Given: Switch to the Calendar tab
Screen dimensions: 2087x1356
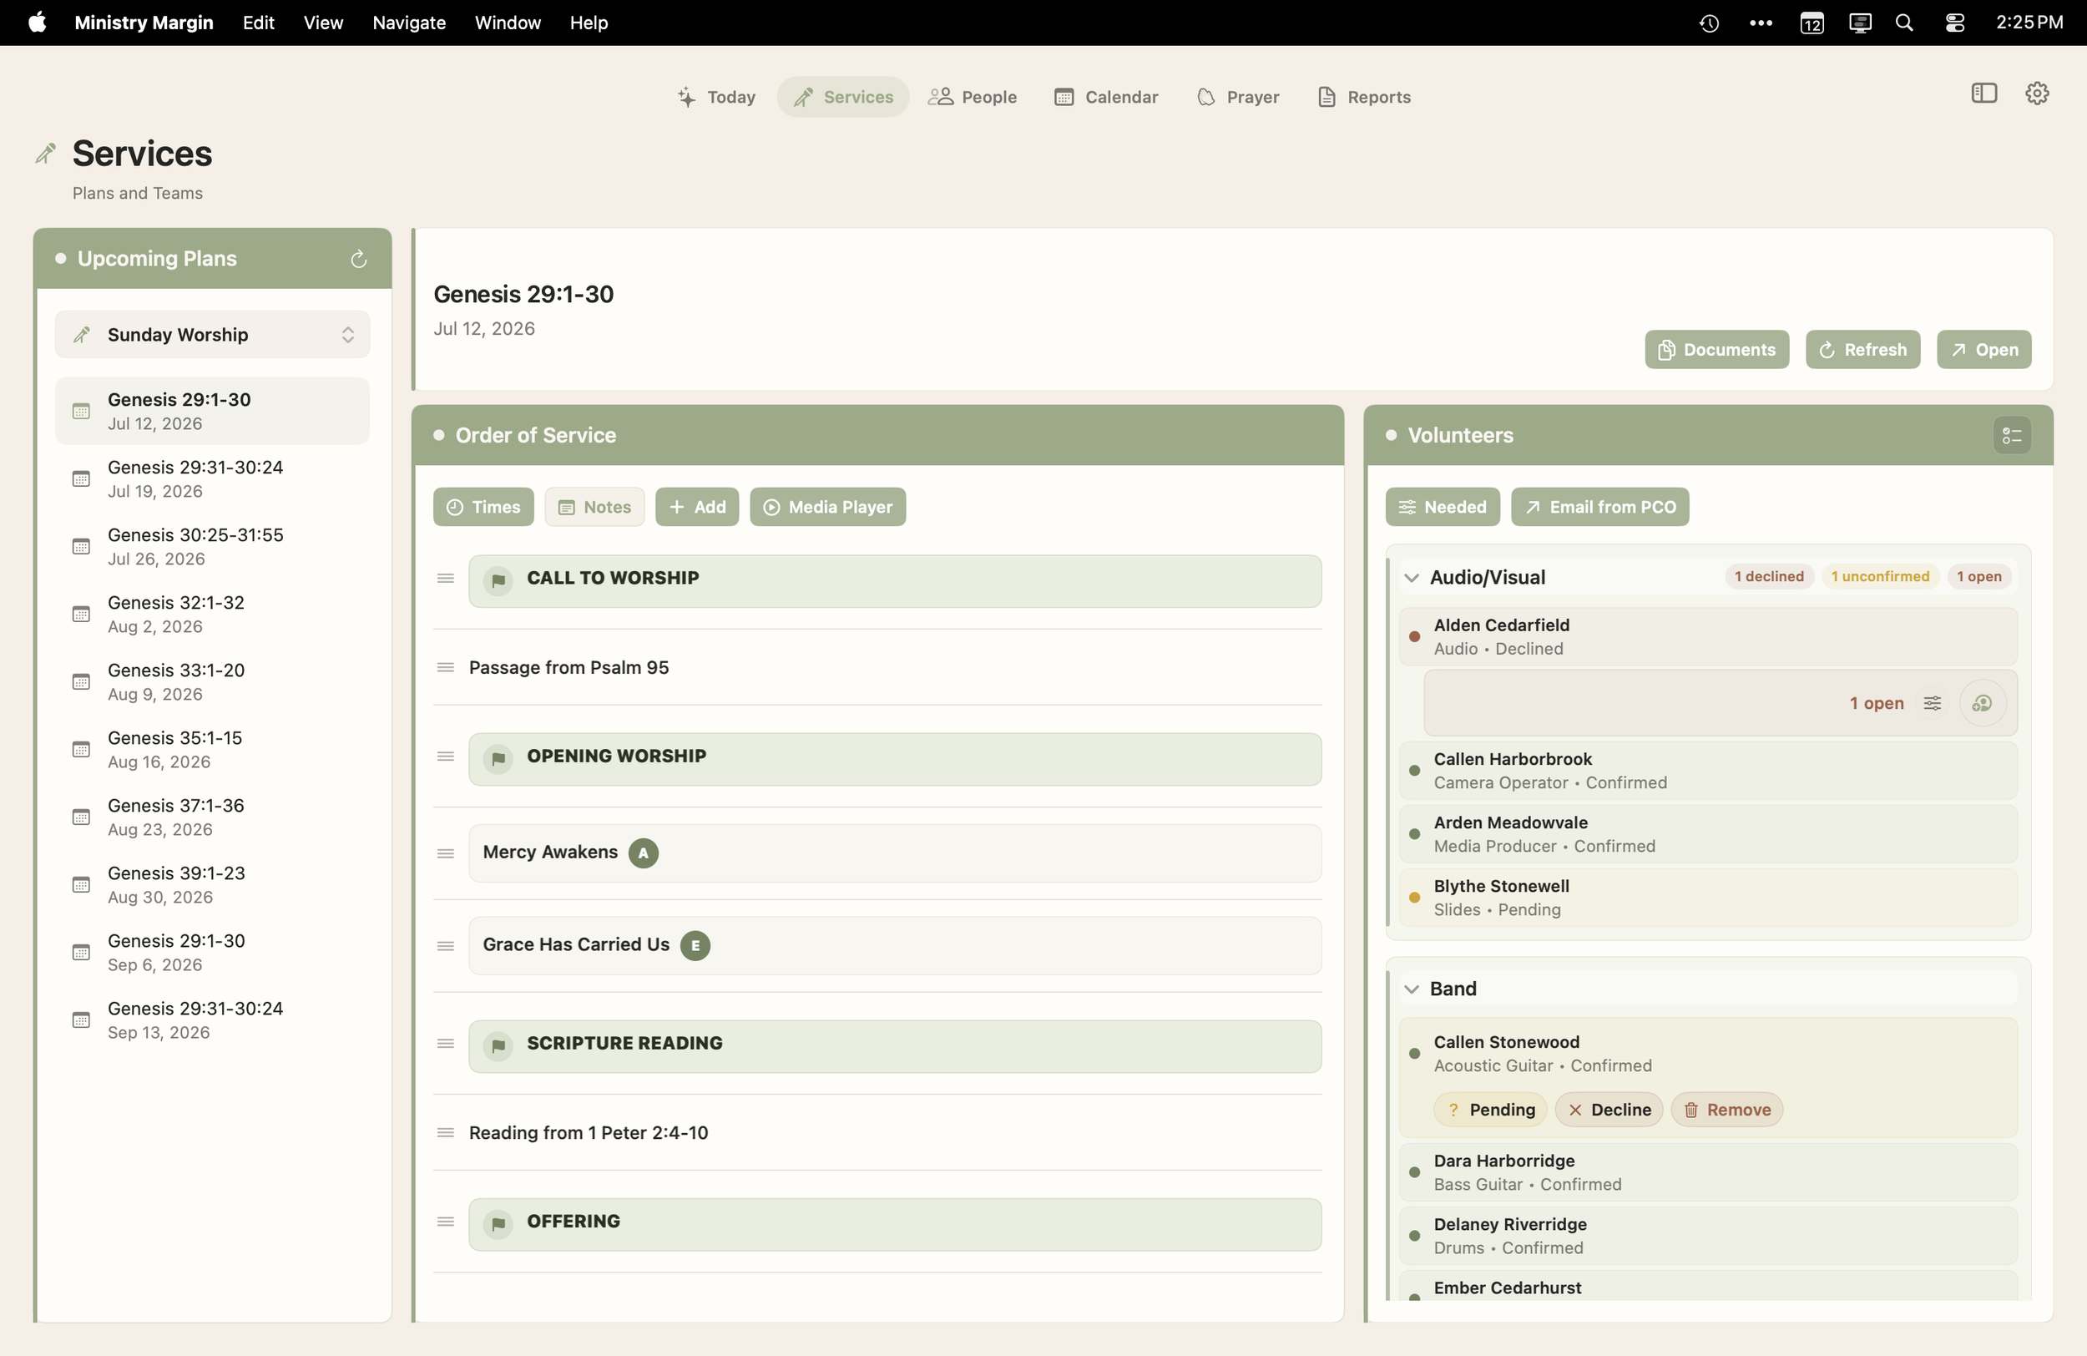Looking at the screenshot, I should click(1106, 97).
